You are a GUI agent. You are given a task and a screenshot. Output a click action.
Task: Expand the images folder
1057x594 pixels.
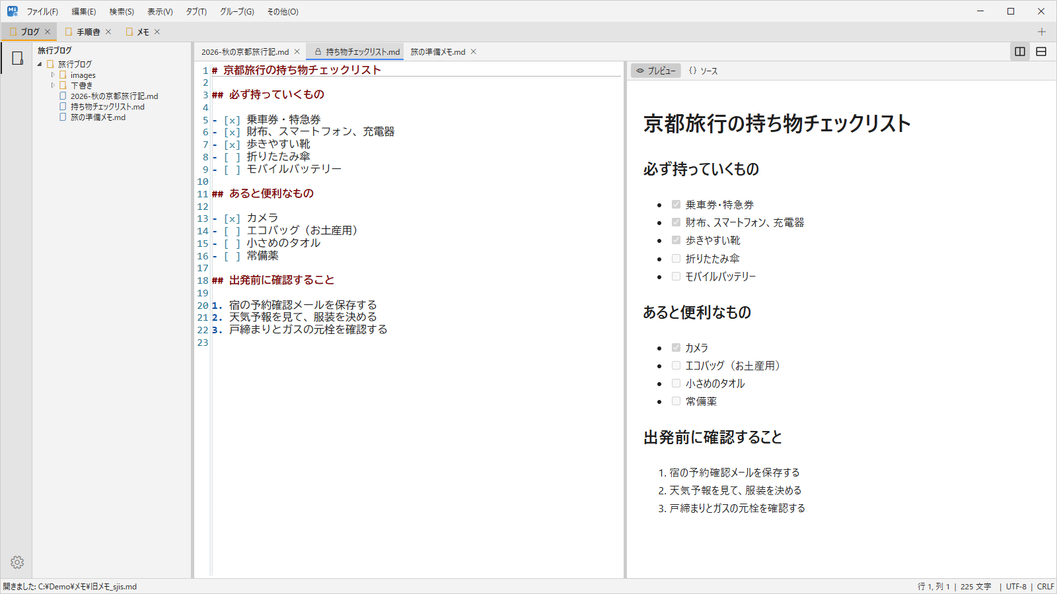(53, 75)
